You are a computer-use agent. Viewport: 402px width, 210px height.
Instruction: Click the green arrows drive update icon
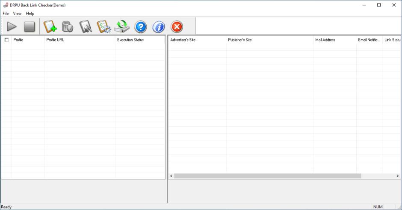tap(122, 26)
